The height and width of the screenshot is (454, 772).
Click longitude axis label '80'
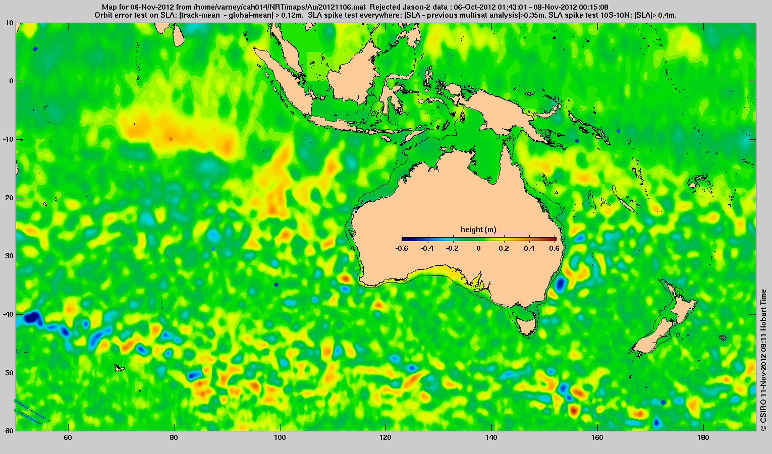[x=174, y=437]
